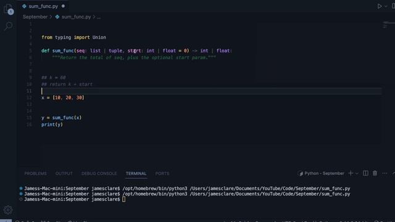Click the minimap at editor right
The width and height of the screenshot is (395, 222).
388,25
